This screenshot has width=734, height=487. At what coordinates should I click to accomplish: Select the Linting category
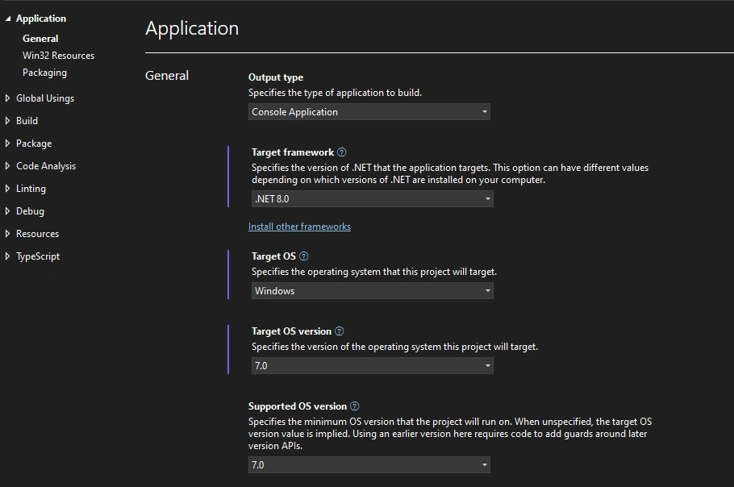point(31,189)
